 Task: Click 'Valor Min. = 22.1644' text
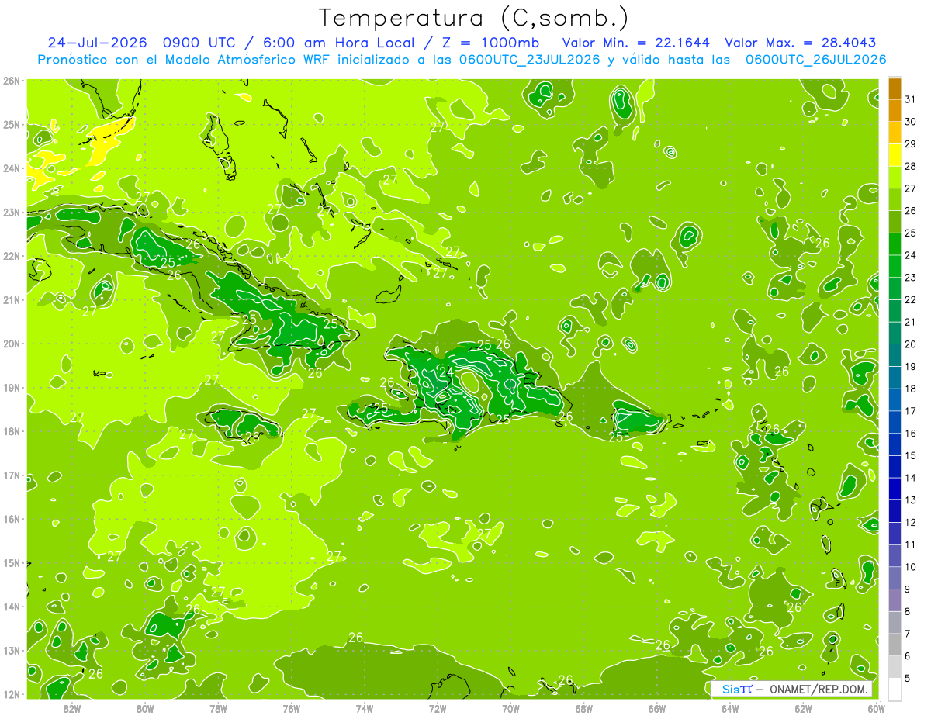[635, 43]
